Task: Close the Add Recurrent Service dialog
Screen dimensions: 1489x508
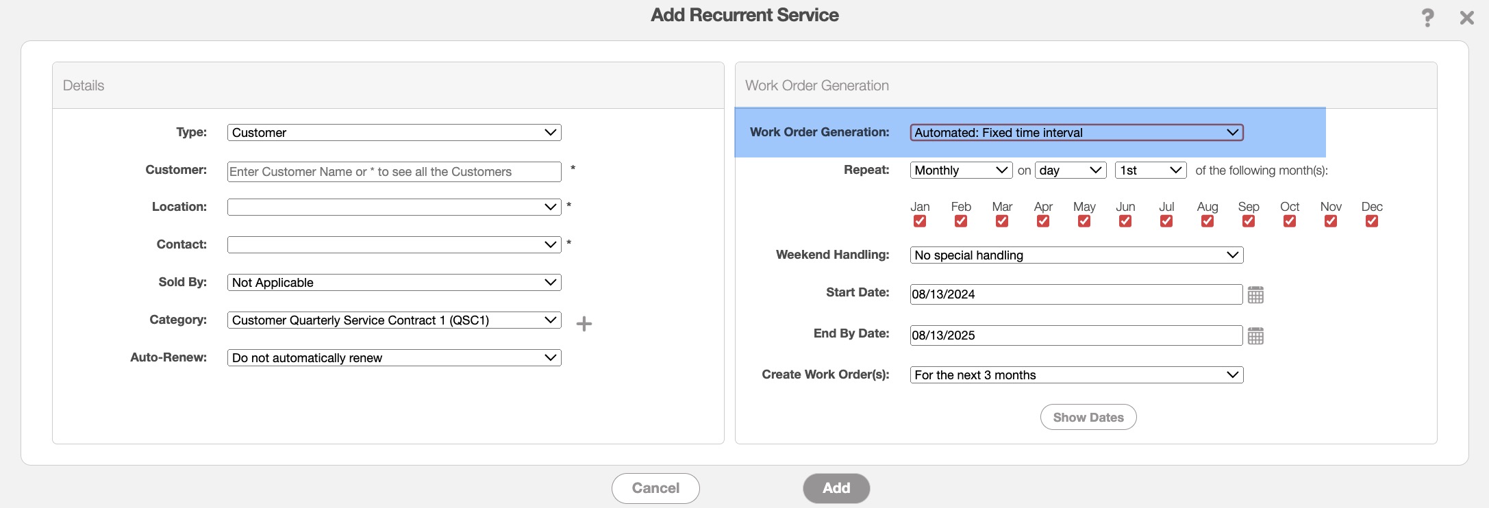Action: [x=1466, y=18]
